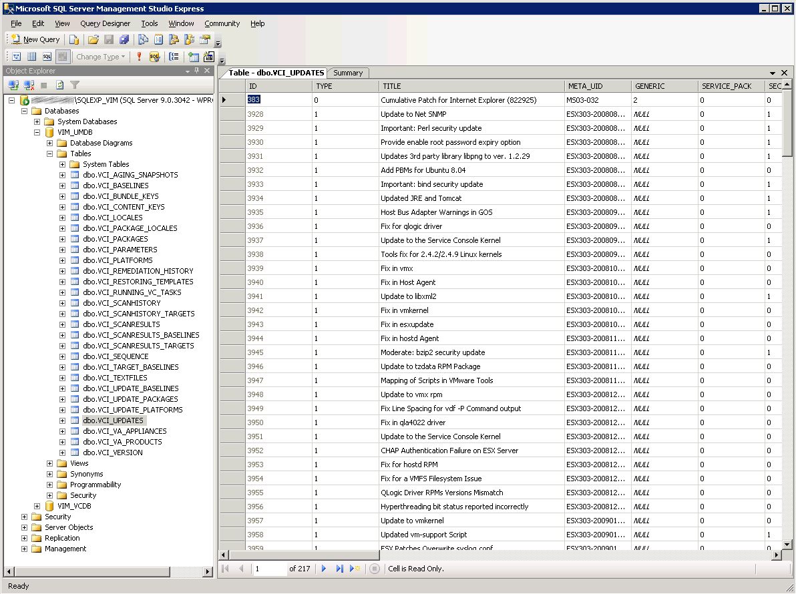
Task: Click the Save All icon
Action: click(x=124, y=39)
